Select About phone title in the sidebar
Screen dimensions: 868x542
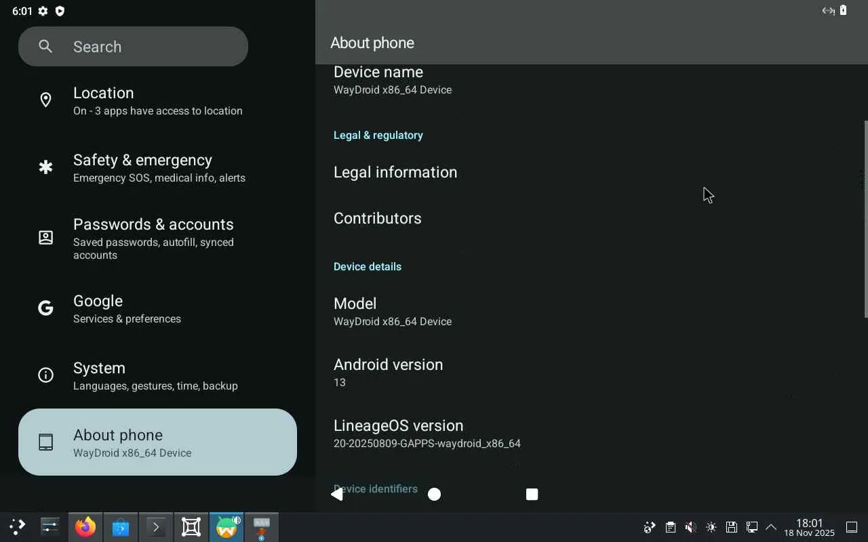pos(118,435)
